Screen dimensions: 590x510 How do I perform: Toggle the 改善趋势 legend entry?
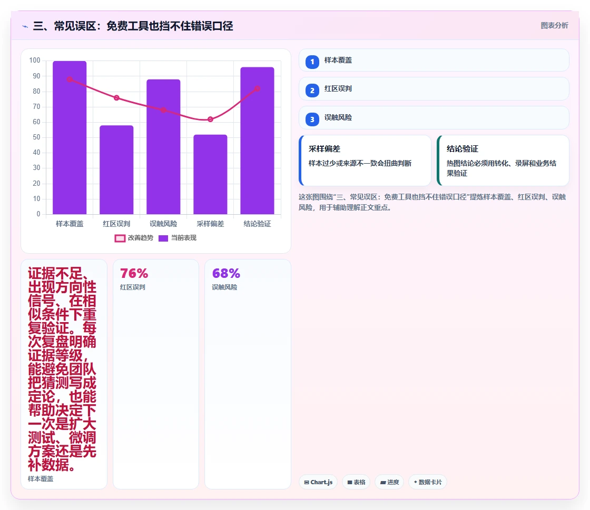pos(134,238)
